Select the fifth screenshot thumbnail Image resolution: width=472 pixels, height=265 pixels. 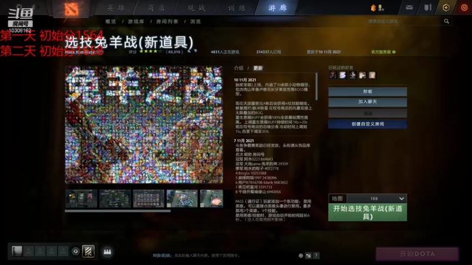[212, 198]
